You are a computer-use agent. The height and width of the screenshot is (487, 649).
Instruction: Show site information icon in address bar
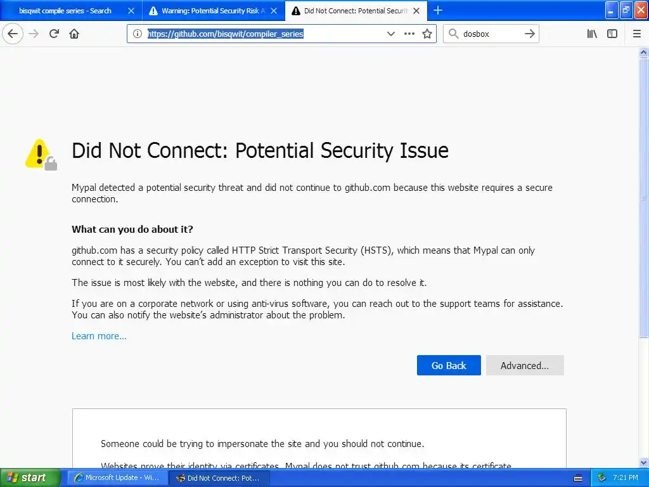point(138,34)
